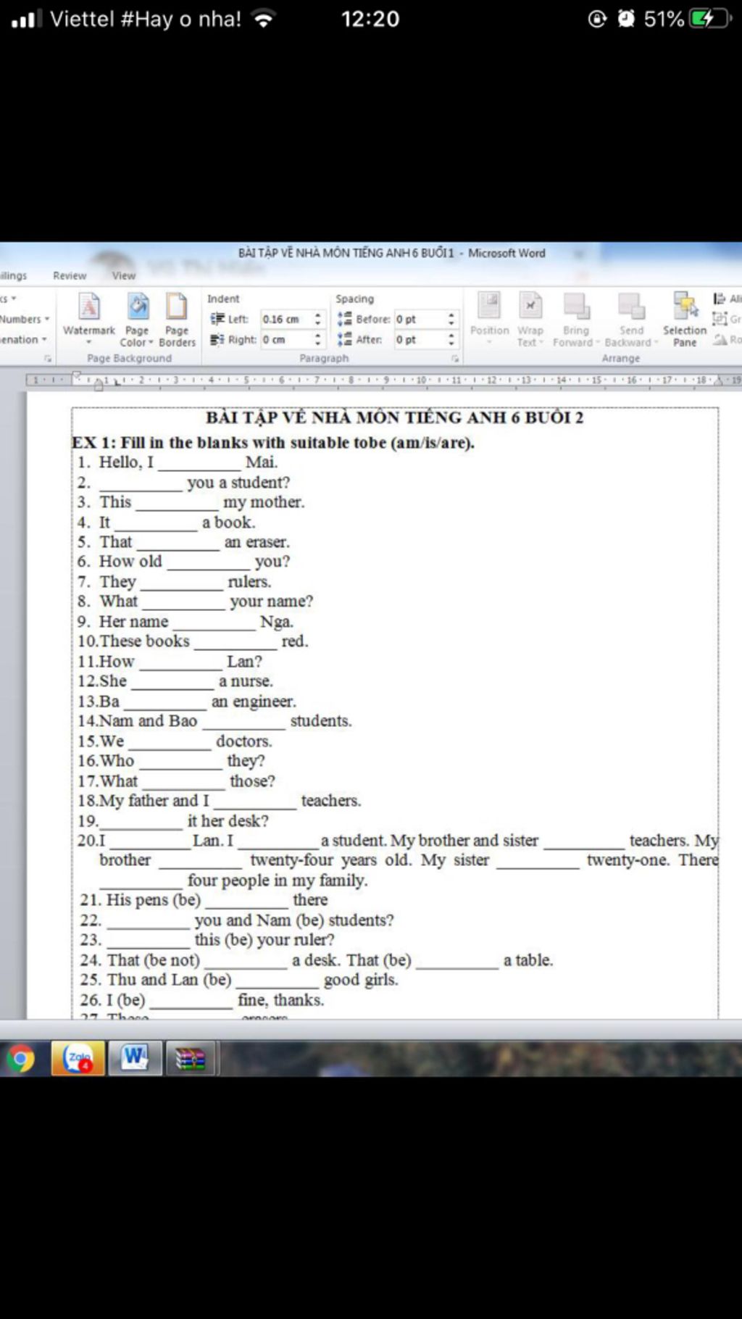Open the Page Color menu
The height and width of the screenshot is (1319, 742).
pos(137,320)
